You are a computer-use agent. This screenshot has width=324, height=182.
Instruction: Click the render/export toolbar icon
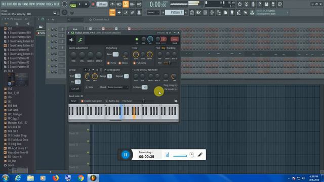273,4
